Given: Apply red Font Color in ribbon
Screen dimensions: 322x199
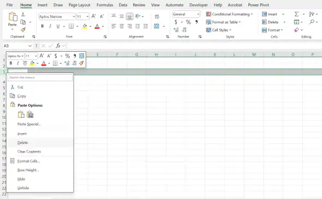Looking at the screenshot, I should (97, 26).
